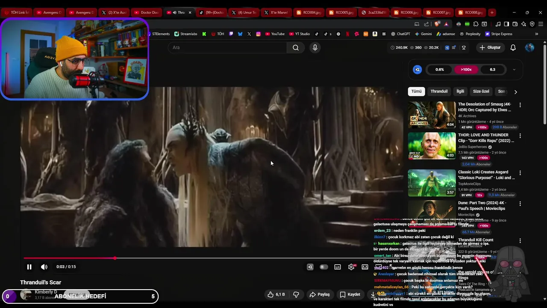Select the Thranduil filter chip
This screenshot has width=547, height=308.
tap(439, 91)
